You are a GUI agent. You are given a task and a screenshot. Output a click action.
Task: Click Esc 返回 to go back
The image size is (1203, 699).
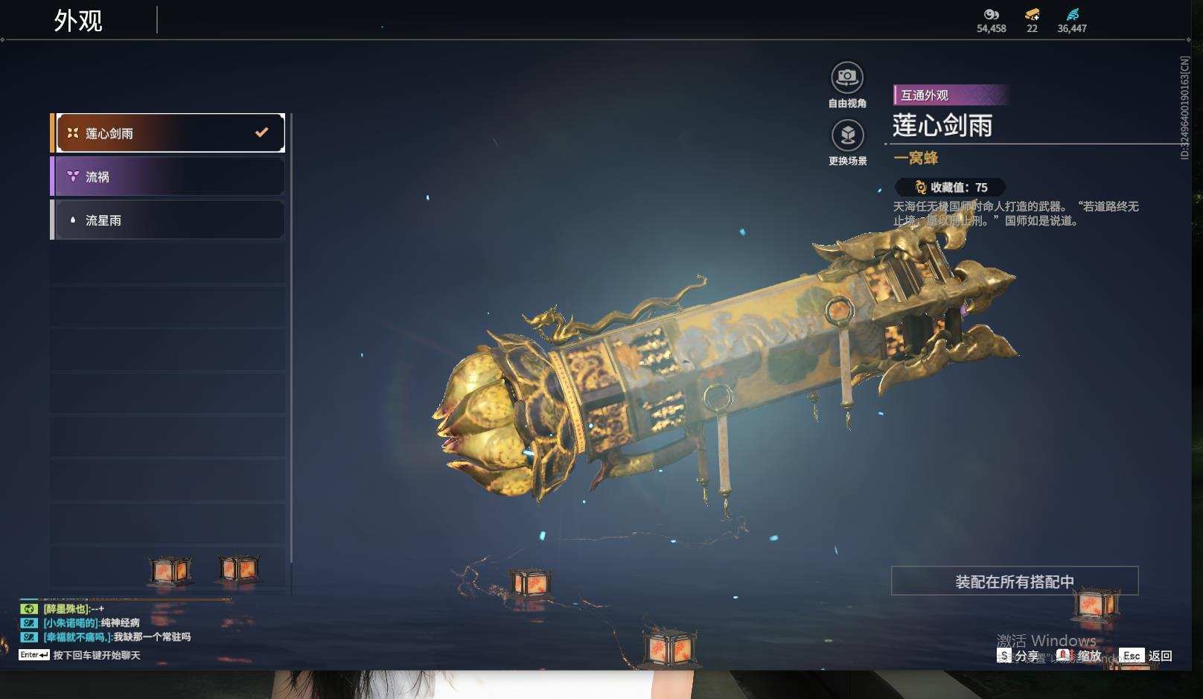pyautogui.click(x=1145, y=656)
